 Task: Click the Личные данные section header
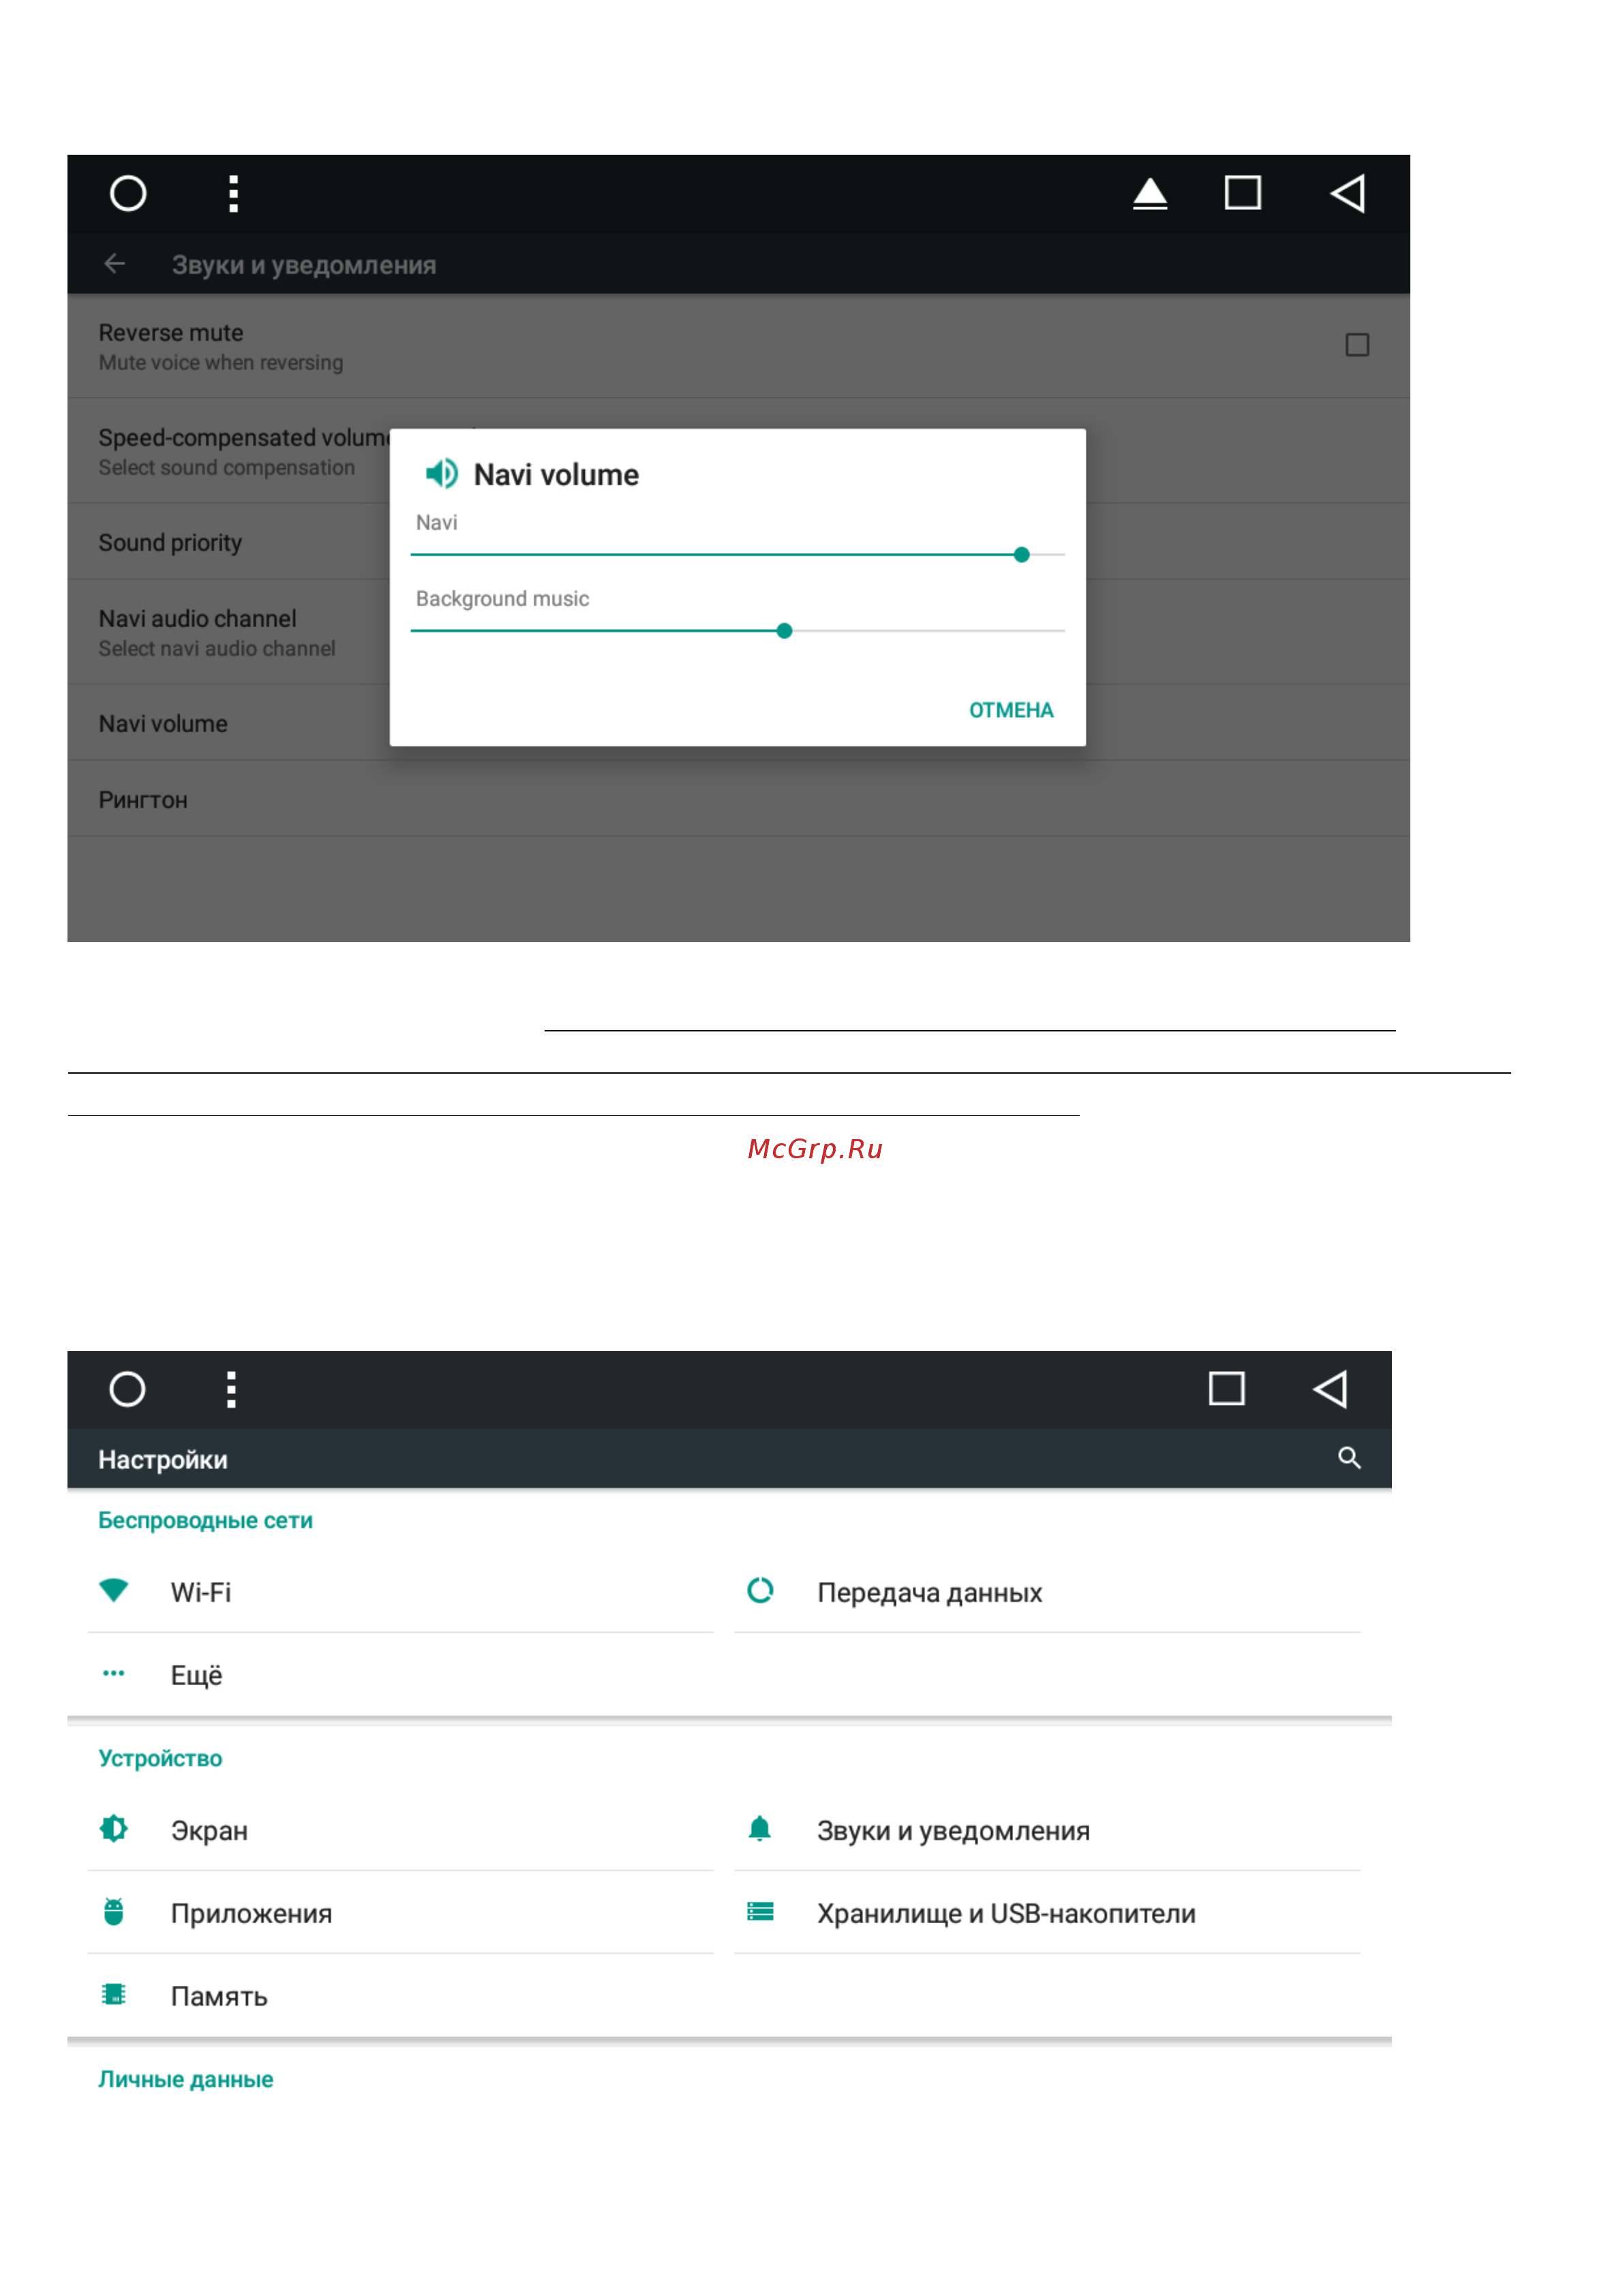pos(185,2079)
